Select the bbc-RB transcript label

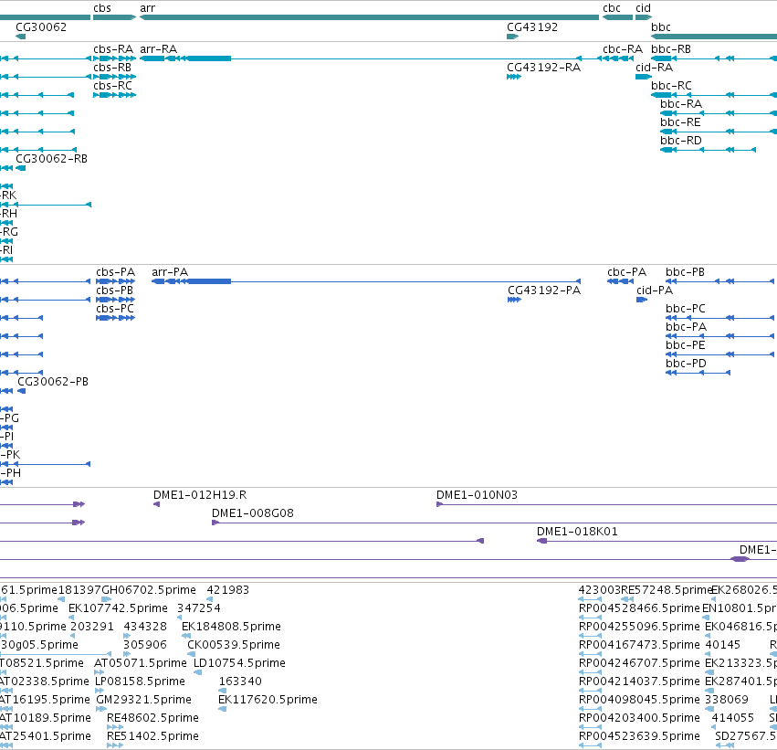pos(671,49)
